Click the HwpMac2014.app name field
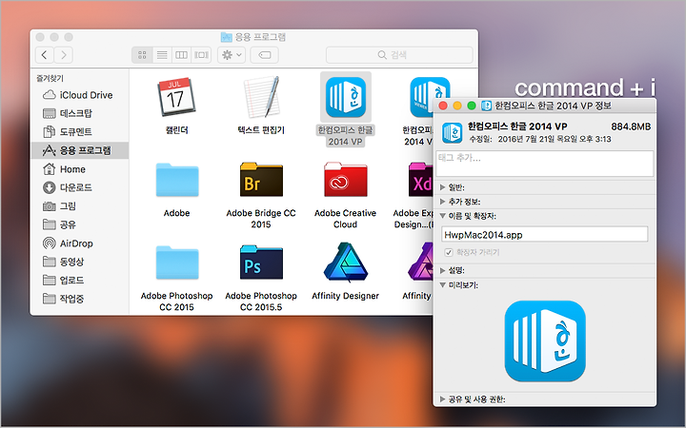Viewport: 686px width, 428px height. (545, 235)
